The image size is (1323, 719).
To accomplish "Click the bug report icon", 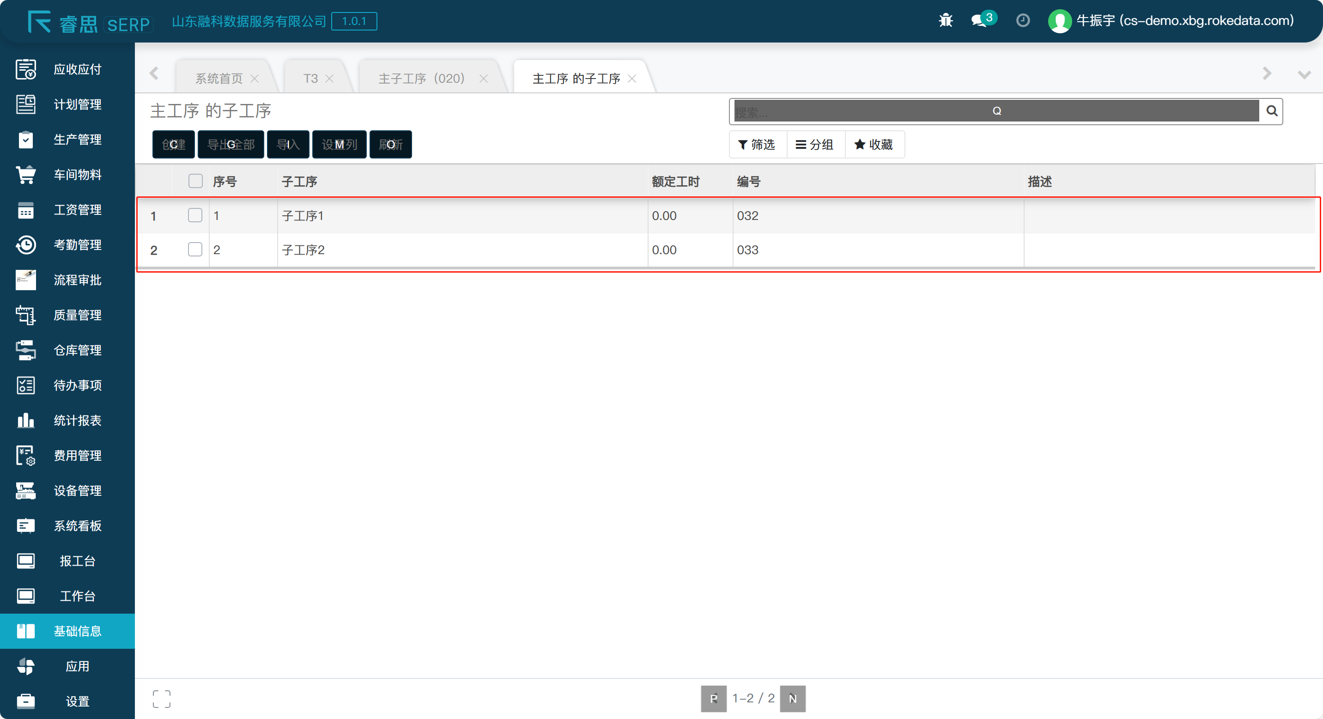I will (x=946, y=20).
